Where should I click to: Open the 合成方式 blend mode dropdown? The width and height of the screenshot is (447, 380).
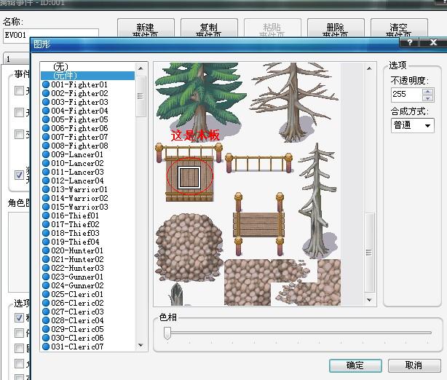tap(413, 125)
